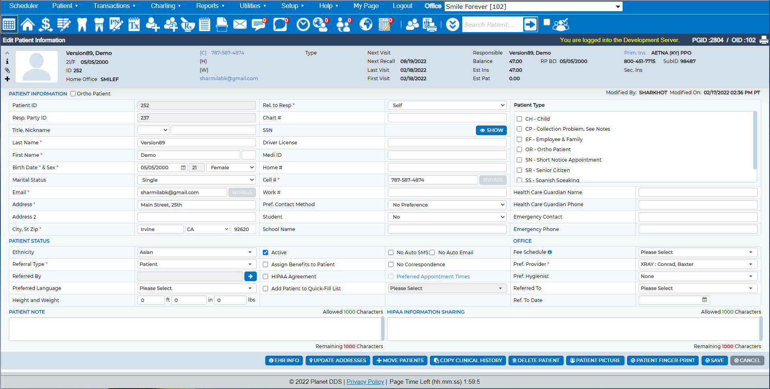770x389 pixels.
Task: Click the SAVE button
Action: 714,361
